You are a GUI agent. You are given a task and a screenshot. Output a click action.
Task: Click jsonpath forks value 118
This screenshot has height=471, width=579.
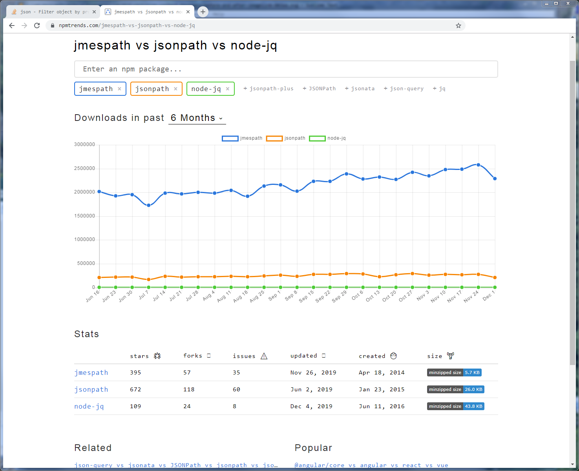tap(189, 389)
